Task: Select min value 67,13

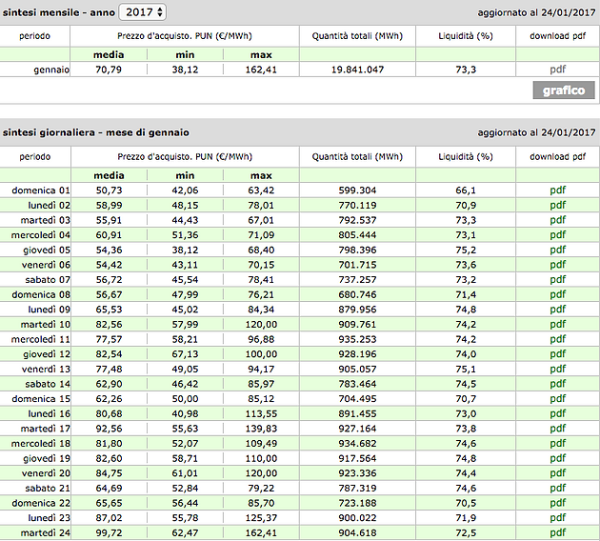Action: pos(185,354)
